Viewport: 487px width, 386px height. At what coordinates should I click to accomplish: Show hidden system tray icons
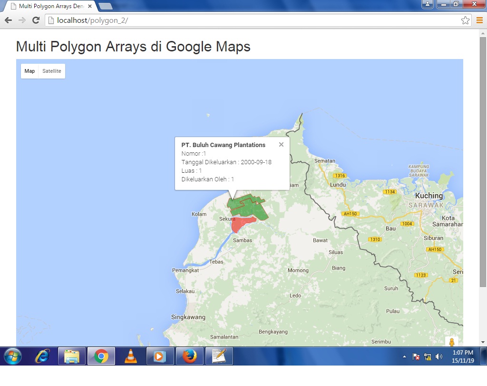[404, 356]
